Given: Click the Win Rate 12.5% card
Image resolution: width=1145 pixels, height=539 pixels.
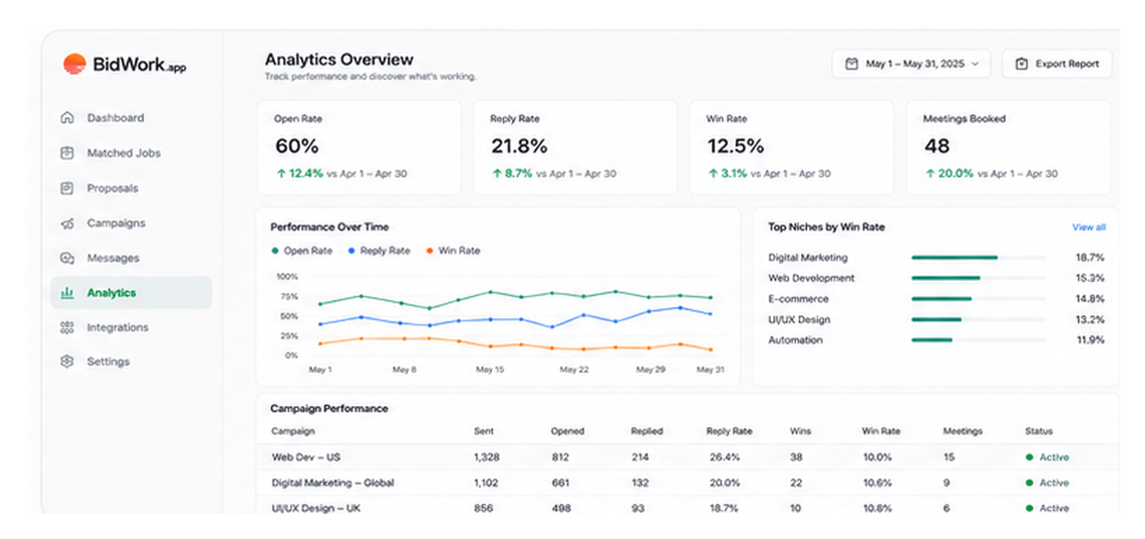Looking at the screenshot, I should [791, 147].
